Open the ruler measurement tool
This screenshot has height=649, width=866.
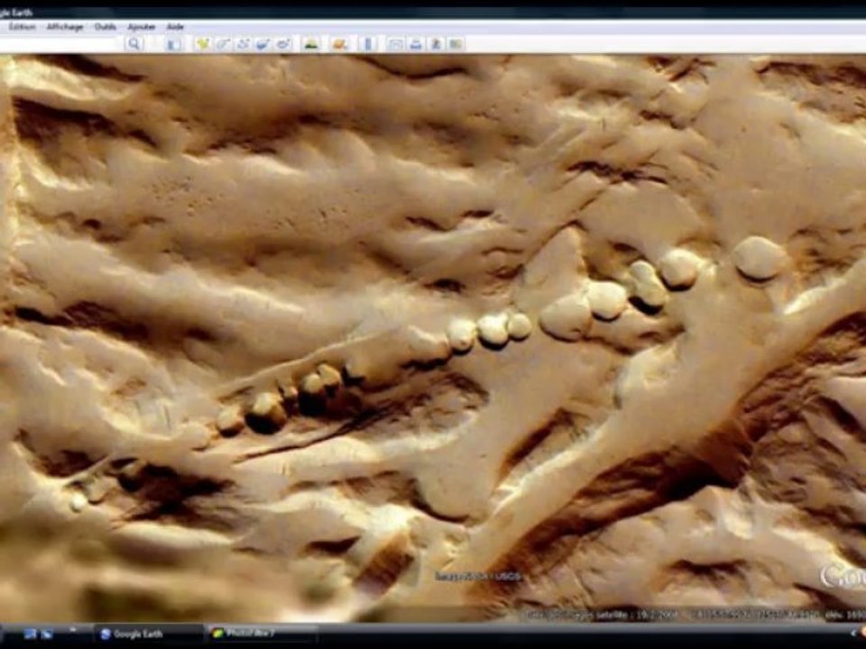(x=368, y=43)
